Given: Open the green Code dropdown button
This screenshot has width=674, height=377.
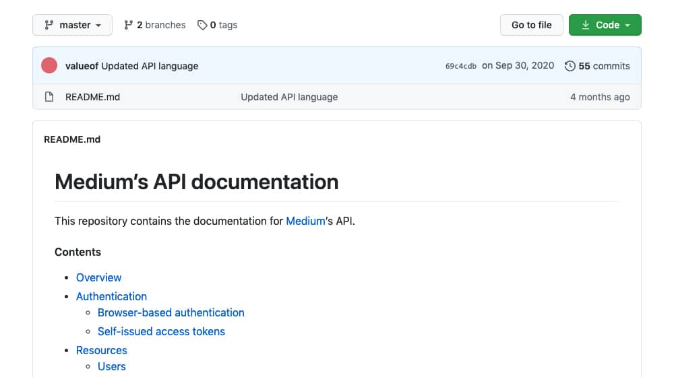Looking at the screenshot, I should click(605, 25).
